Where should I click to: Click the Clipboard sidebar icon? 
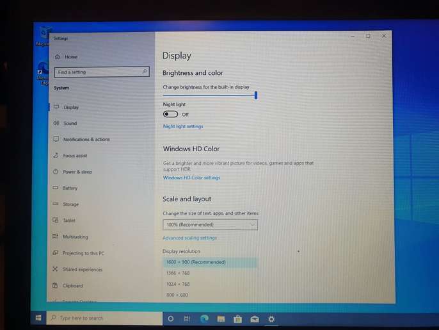coord(55,285)
